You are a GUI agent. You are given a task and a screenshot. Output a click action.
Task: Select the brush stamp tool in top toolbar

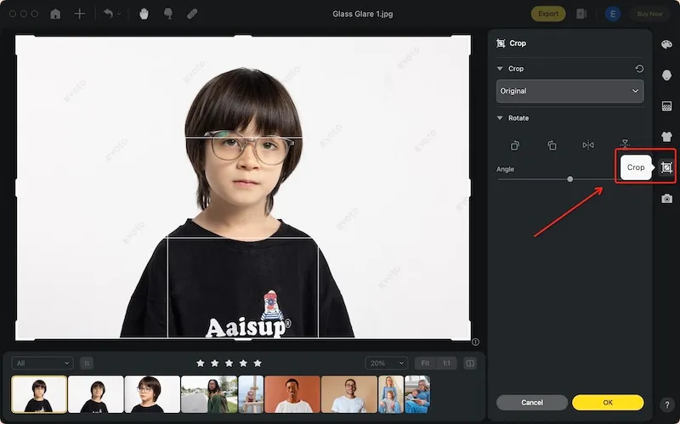tap(168, 14)
